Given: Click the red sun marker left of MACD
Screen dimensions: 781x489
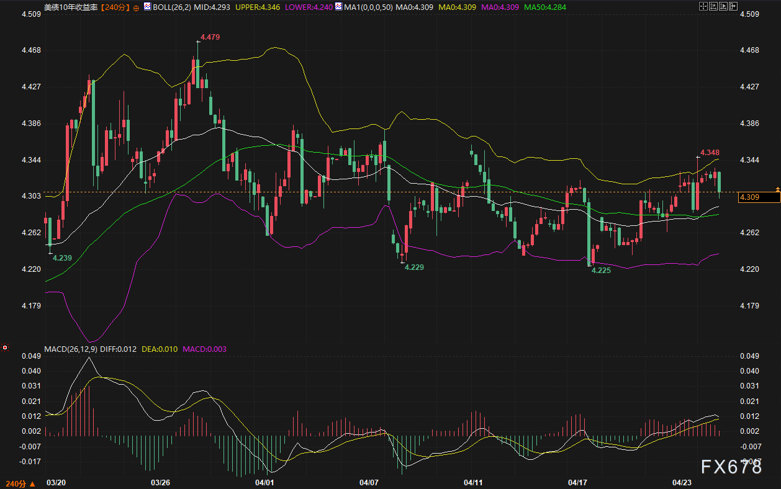Looking at the screenshot, I should (x=6, y=348).
